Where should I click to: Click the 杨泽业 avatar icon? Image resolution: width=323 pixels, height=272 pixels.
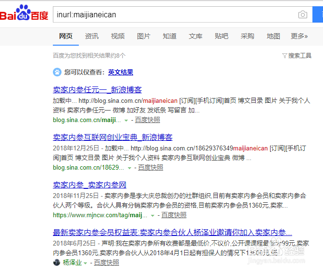[57, 262]
